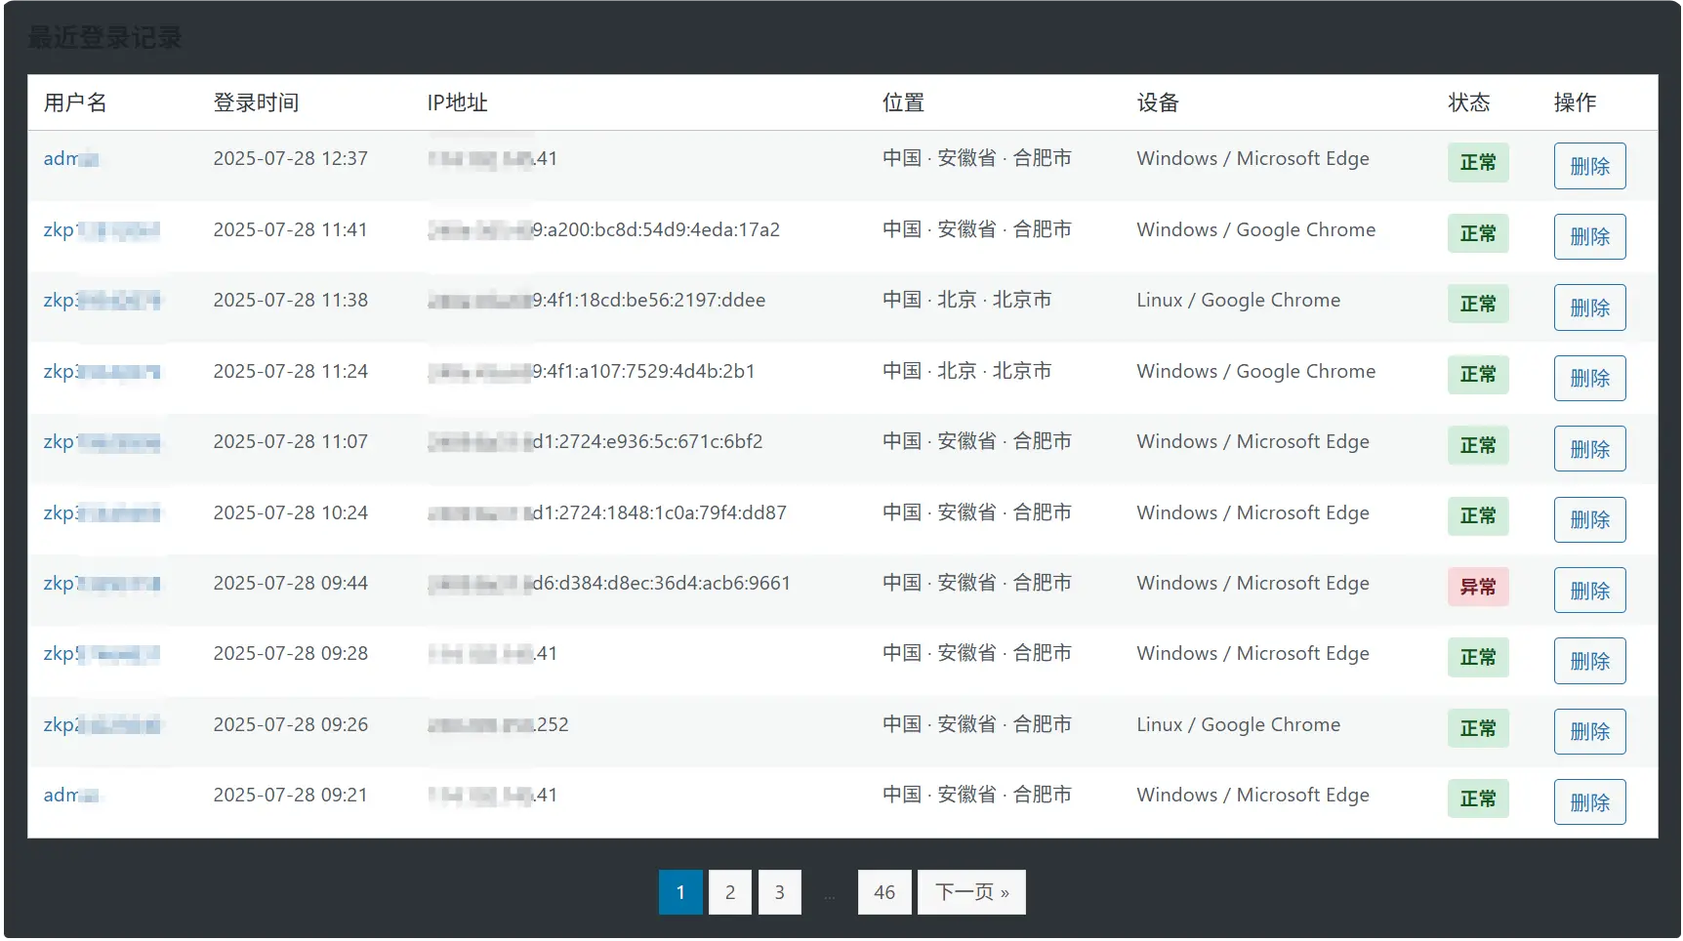The image size is (1683, 941).
Task: Delete the login record from 09:21
Action: click(1589, 802)
